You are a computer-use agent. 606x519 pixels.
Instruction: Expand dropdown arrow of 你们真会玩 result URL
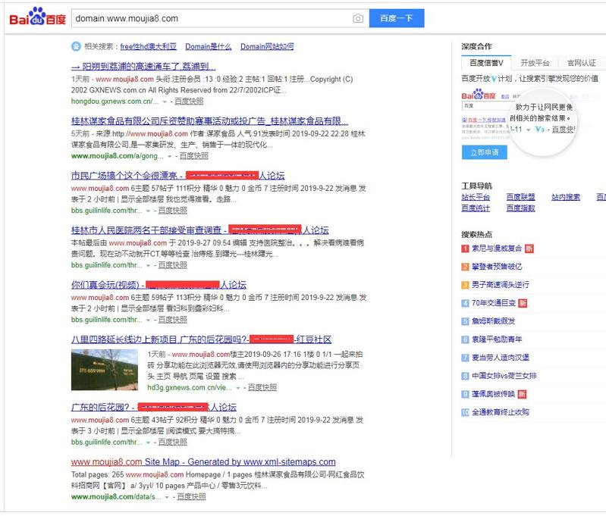148,320
